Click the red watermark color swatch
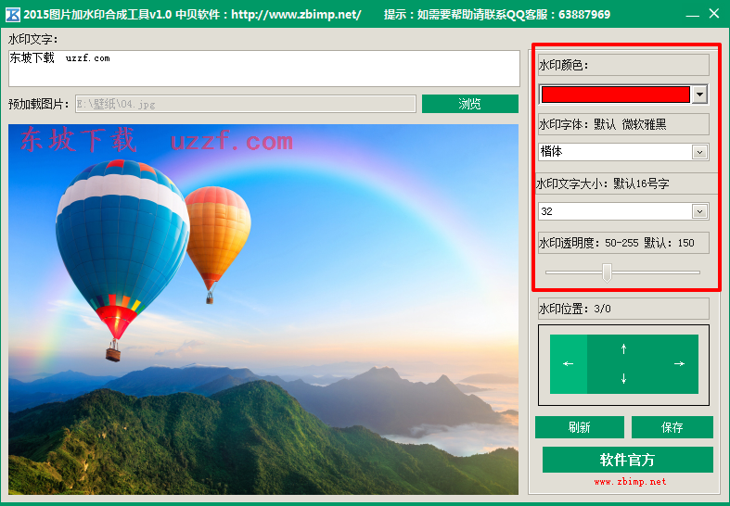Viewport: 730px width, 506px height. point(616,95)
